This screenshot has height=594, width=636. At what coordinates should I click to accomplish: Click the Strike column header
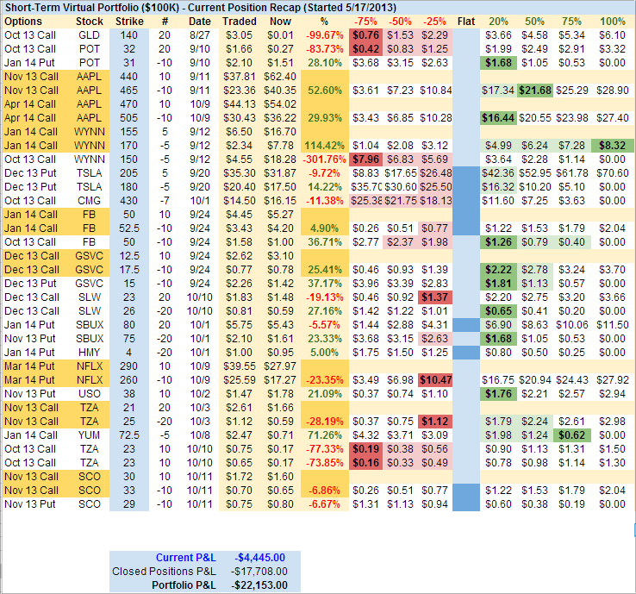tap(128, 20)
